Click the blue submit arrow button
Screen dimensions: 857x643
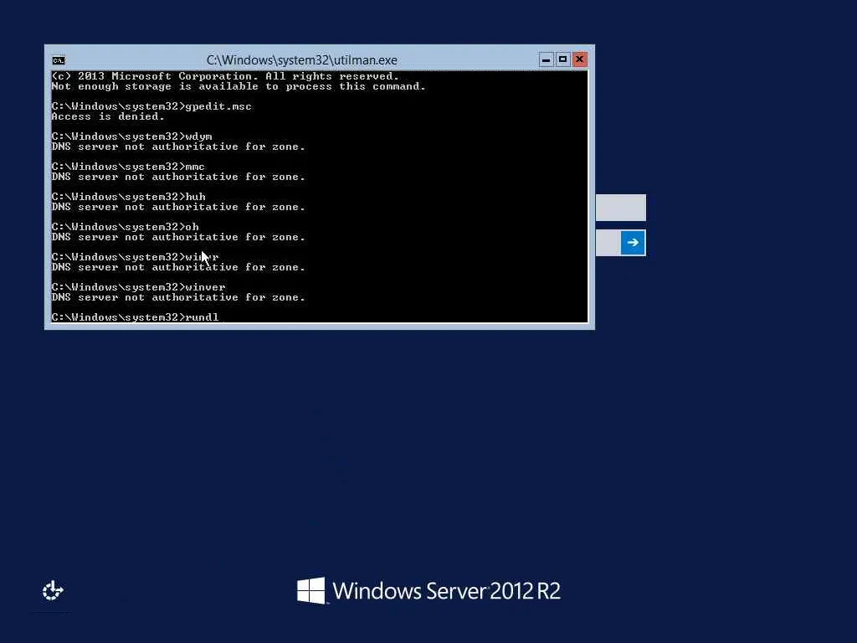pos(633,243)
